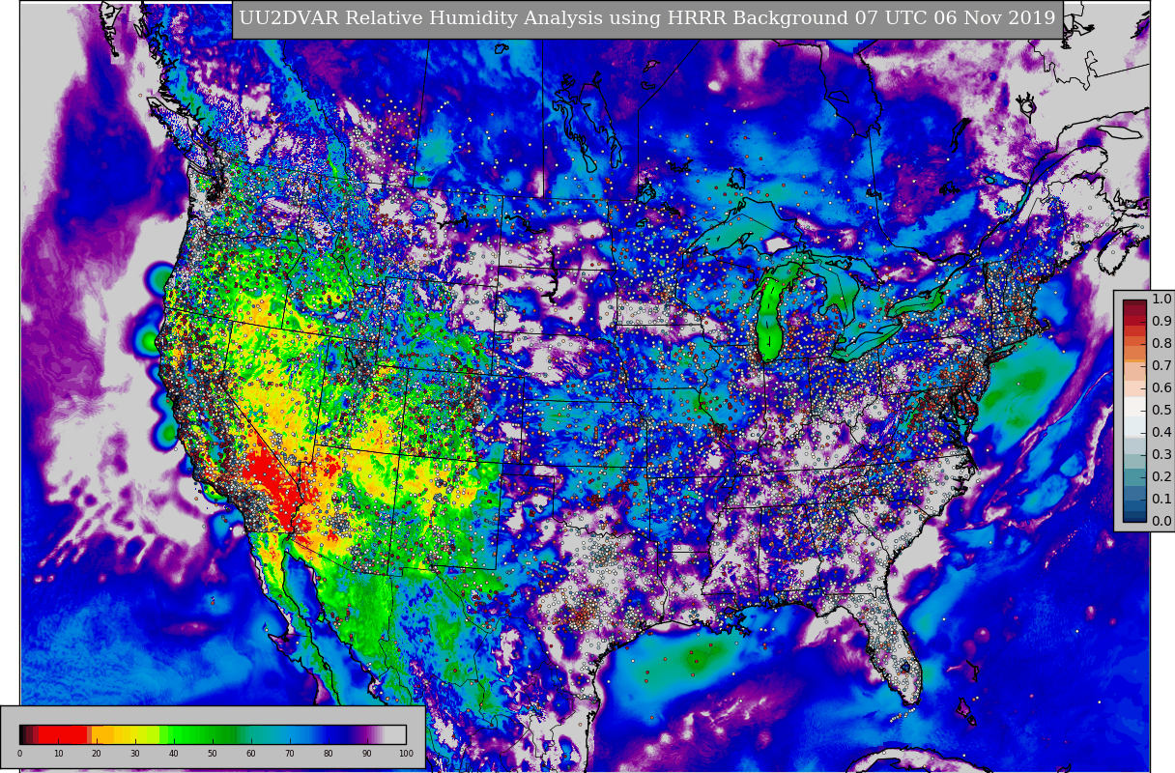Click the 1.0 label on right colorbar
The width and height of the screenshot is (1175, 773).
1161,300
